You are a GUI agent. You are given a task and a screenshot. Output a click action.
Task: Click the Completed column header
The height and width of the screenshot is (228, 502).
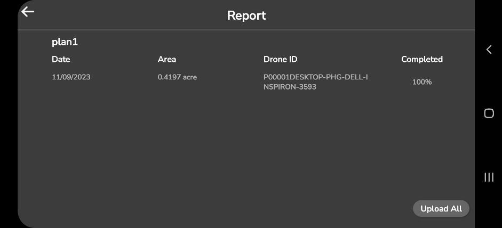click(x=422, y=59)
